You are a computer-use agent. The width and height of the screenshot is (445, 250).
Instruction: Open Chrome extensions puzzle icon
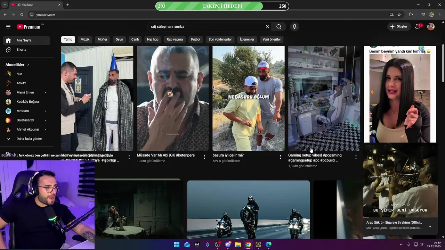411,15
